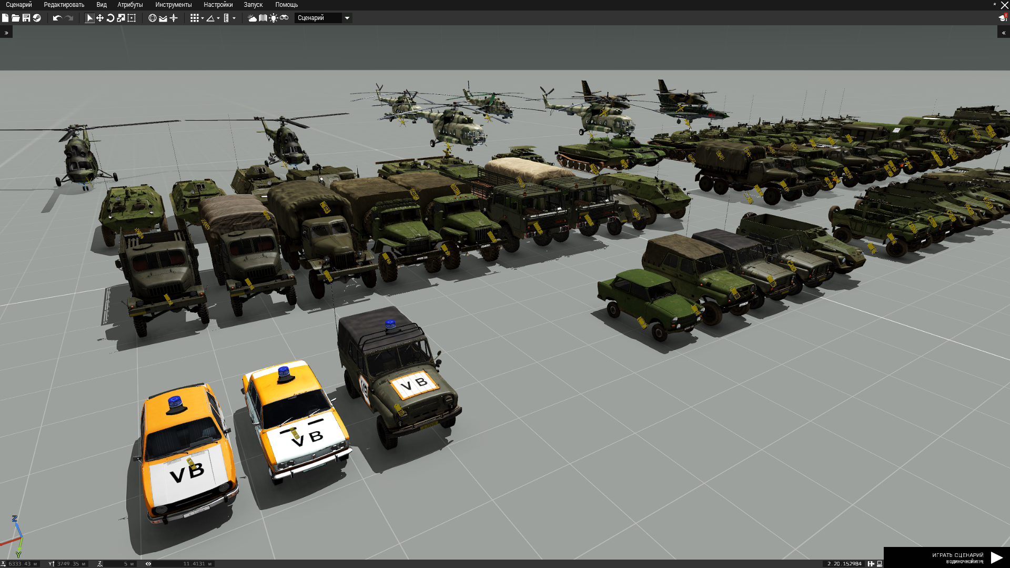Open the Настройки menu
The width and height of the screenshot is (1010, 568).
[x=218, y=5]
